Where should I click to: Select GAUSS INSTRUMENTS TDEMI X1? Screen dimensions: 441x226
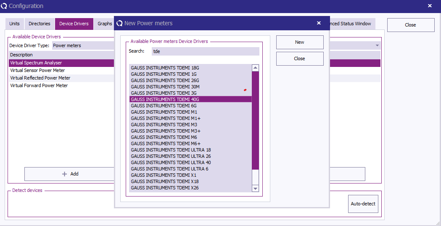(x=190, y=175)
